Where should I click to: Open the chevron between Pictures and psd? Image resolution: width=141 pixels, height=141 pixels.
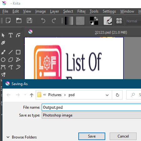pyautogui.click(x=65, y=95)
